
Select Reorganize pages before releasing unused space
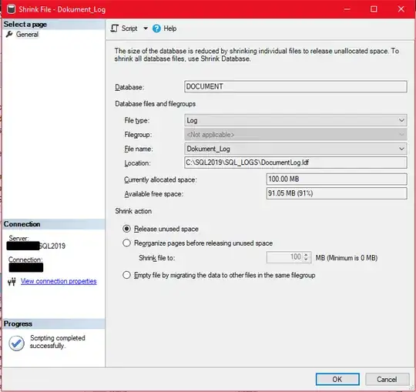pyautogui.click(x=126, y=243)
